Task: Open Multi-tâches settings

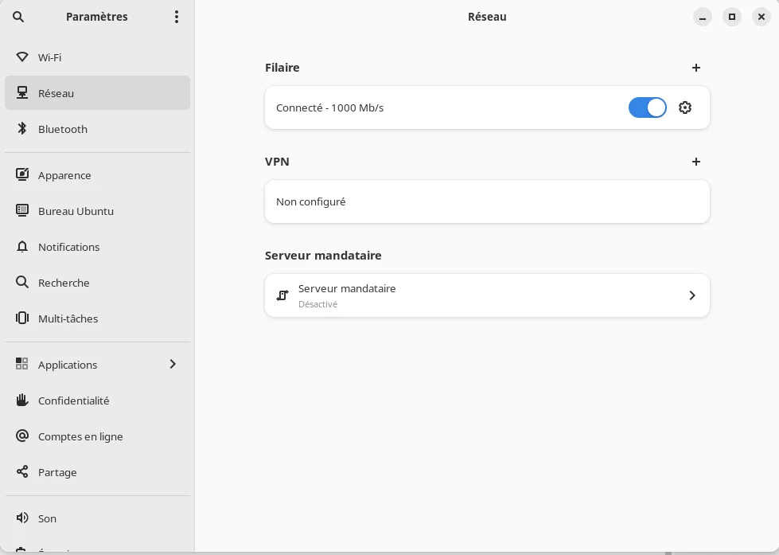Action: click(x=97, y=319)
